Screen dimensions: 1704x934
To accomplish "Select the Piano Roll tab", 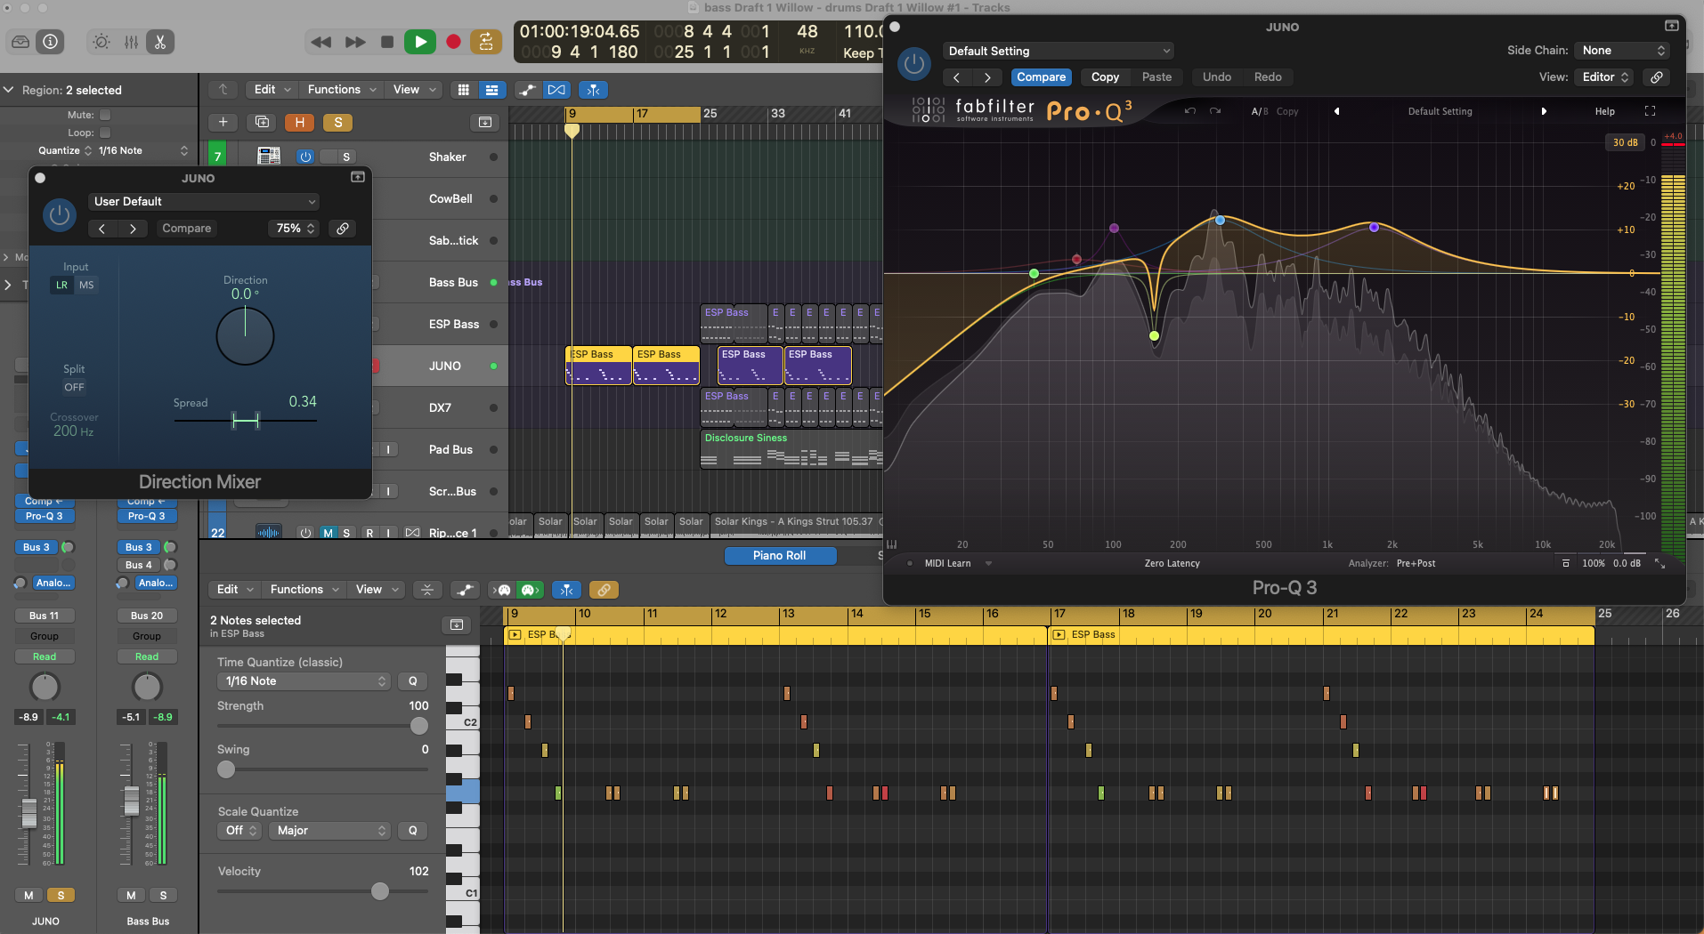I will (x=780, y=556).
